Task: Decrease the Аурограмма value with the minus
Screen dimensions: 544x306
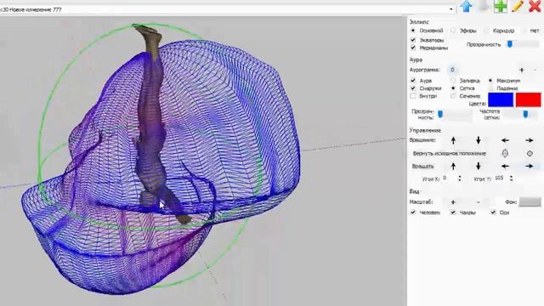Action: coord(535,70)
